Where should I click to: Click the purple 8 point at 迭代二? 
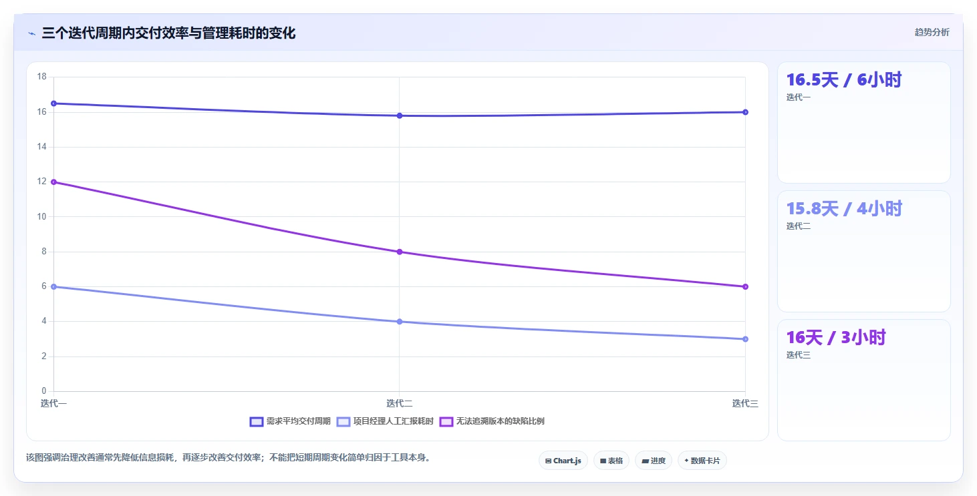coord(400,252)
